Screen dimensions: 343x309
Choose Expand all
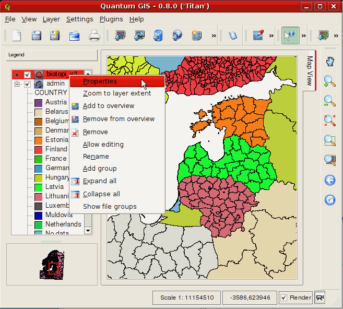point(117,181)
